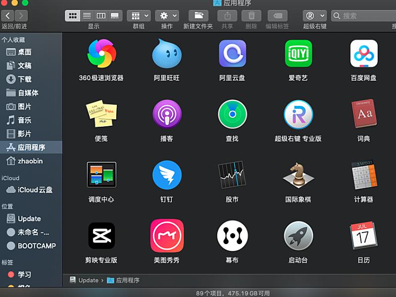This screenshot has height=297, width=396.
Task: Select the 日历 Calendar app icon
Action: pos(364,236)
